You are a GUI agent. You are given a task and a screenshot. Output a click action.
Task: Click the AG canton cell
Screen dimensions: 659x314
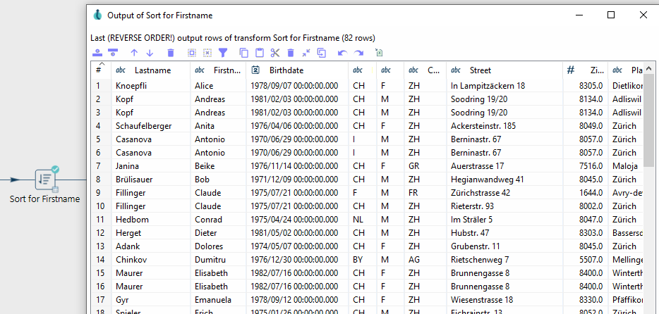pos(425,260)
